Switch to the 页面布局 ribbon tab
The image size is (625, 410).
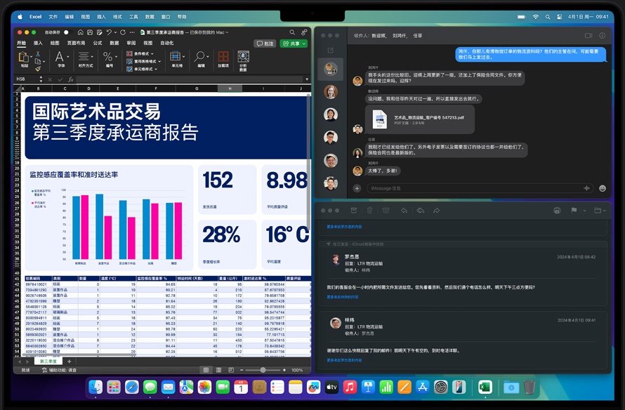(x=76, y=43)
